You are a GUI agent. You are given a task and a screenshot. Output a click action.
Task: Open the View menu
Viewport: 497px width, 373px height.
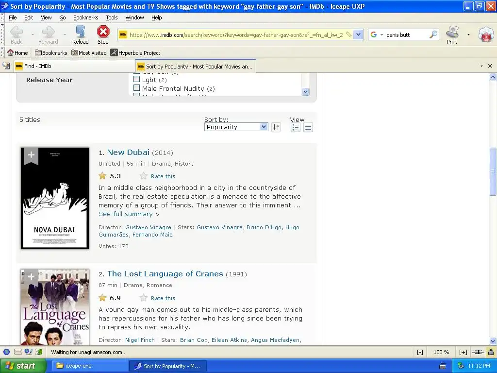46,17
